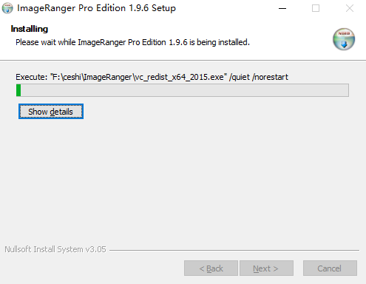The width and height of the screenshot is (366, 284).
Task: Click the empty title bar area before minimize
Action: point(220,8)
